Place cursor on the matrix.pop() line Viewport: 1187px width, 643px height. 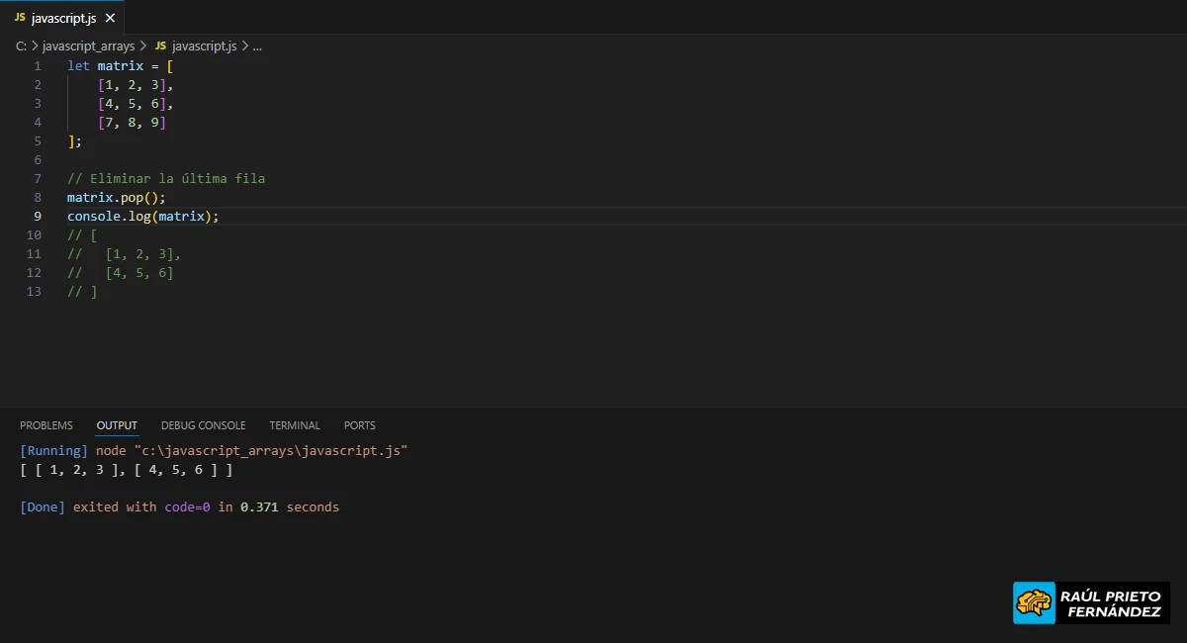point(115,197)
